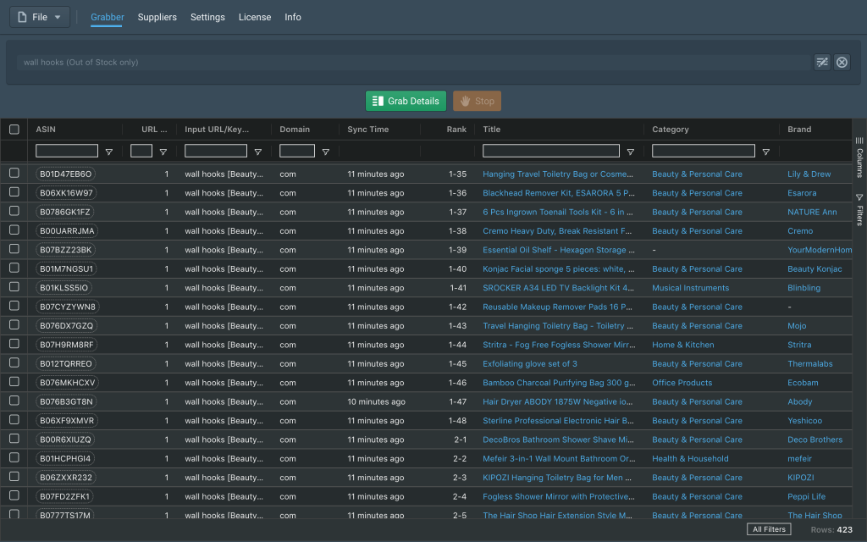Check the row for ASIN B07H9RM8RF
Image resolution: width=867 pixels, height=542 pixels.
click(14, 344)
